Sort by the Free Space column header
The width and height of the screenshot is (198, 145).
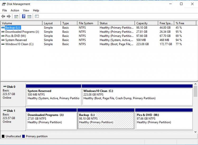click(x=166, y=23)
